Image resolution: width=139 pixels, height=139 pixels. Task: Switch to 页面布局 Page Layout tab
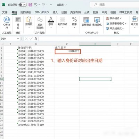click(75, 12)
